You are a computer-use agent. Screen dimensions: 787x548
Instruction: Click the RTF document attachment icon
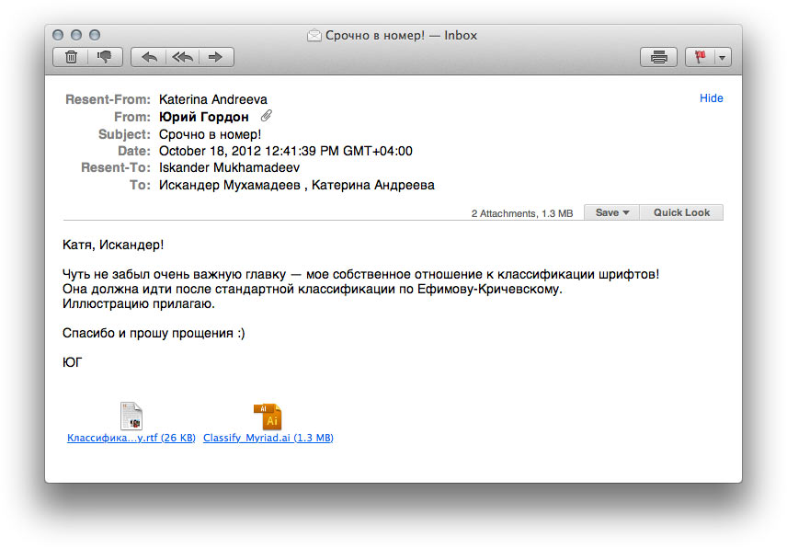click(x=131, y=417)
